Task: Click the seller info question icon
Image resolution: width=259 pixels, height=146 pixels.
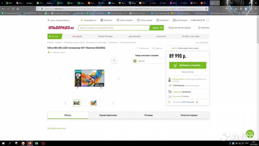Action: [197, 102]
